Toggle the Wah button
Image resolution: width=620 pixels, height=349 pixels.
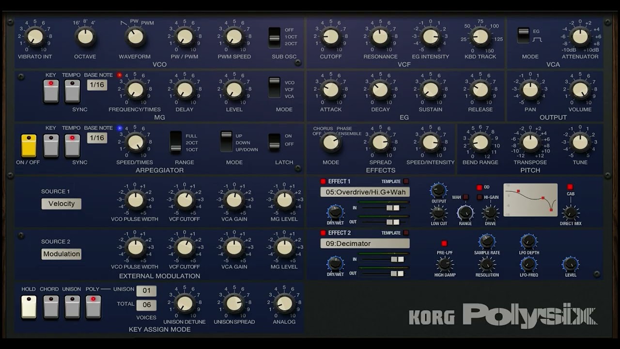(465, 197)
